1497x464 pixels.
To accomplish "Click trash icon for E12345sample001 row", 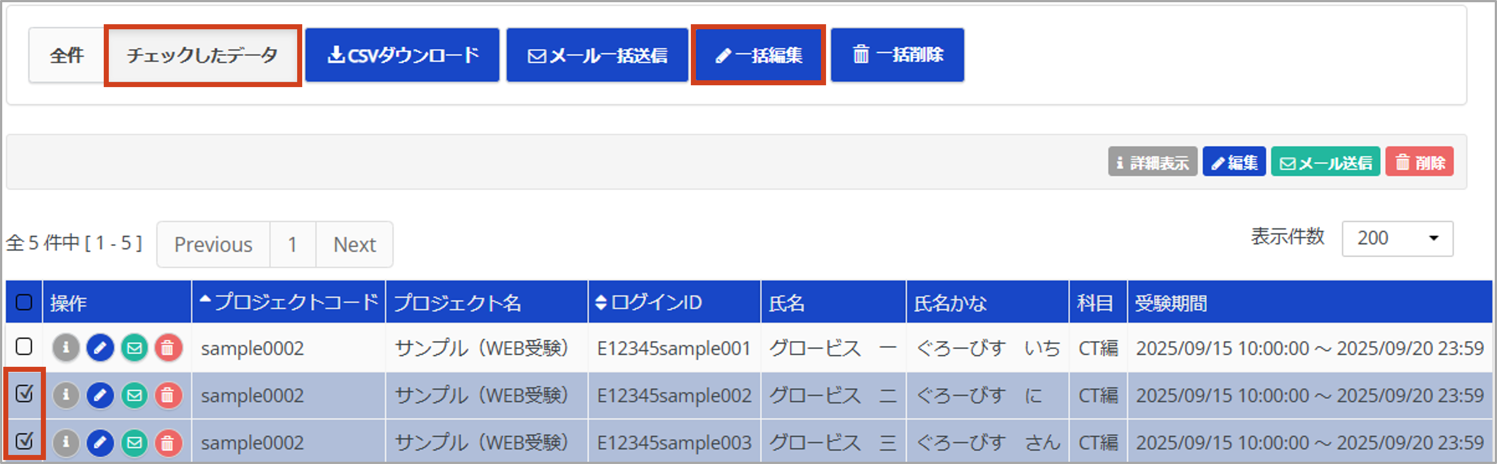I will (168, 348).
